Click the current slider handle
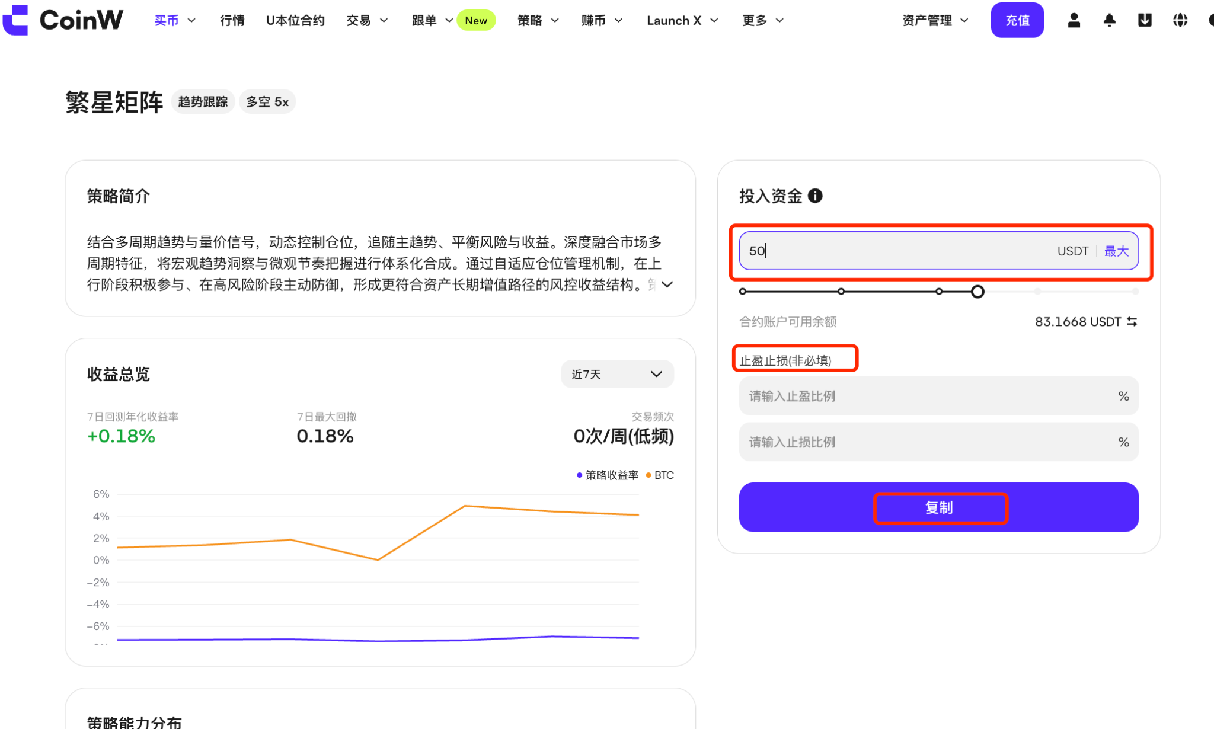The height and width of the screenshot is (729, 1214). coord(977,291)
